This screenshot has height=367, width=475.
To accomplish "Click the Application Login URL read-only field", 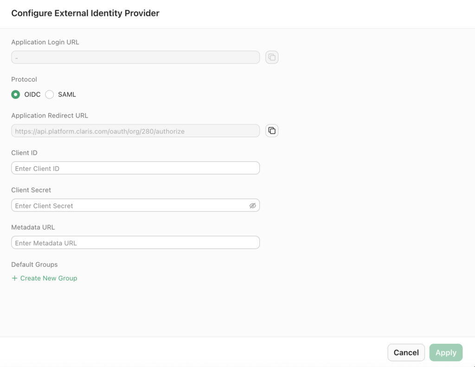I will (x=135, y=57).
